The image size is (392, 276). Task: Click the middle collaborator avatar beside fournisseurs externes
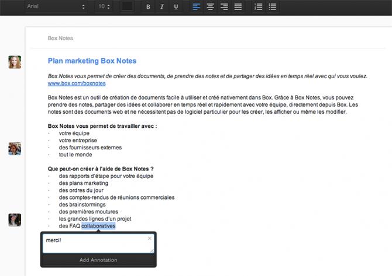tap(15, 149)
